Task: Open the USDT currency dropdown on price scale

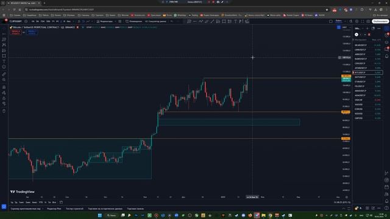Action: (346, 27)
